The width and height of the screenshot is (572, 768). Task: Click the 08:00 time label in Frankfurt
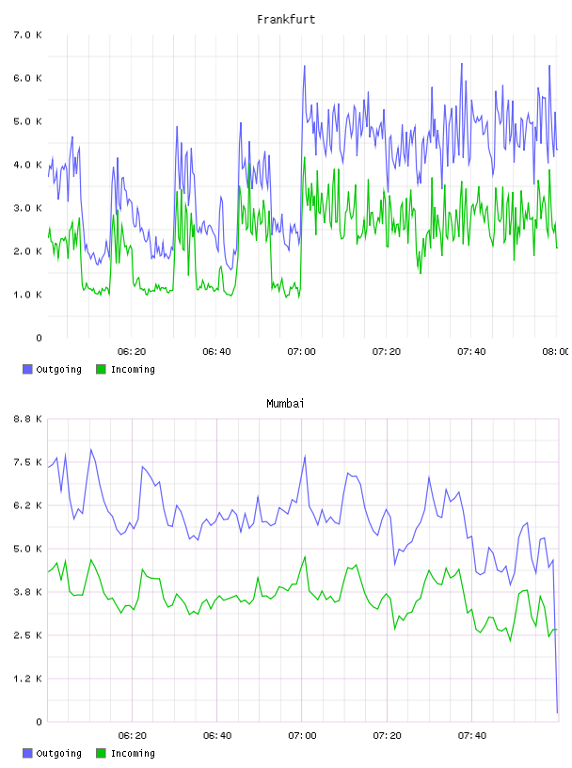point(556,352)
